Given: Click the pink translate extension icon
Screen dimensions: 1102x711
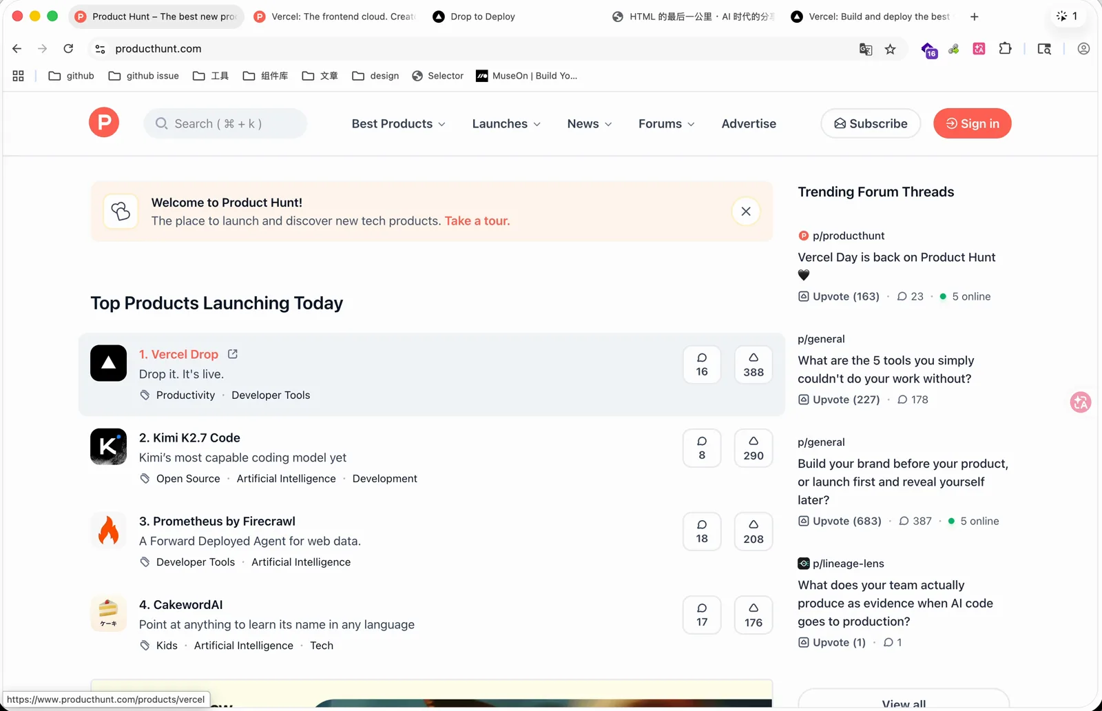Looking at the screenshot, I should click(x=979, y=48).
